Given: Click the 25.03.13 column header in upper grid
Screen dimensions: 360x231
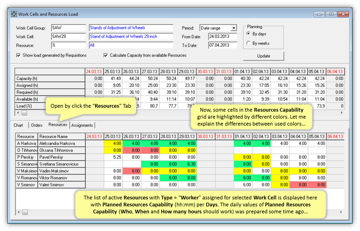Looking at the screenshot, I should (112, 72).
